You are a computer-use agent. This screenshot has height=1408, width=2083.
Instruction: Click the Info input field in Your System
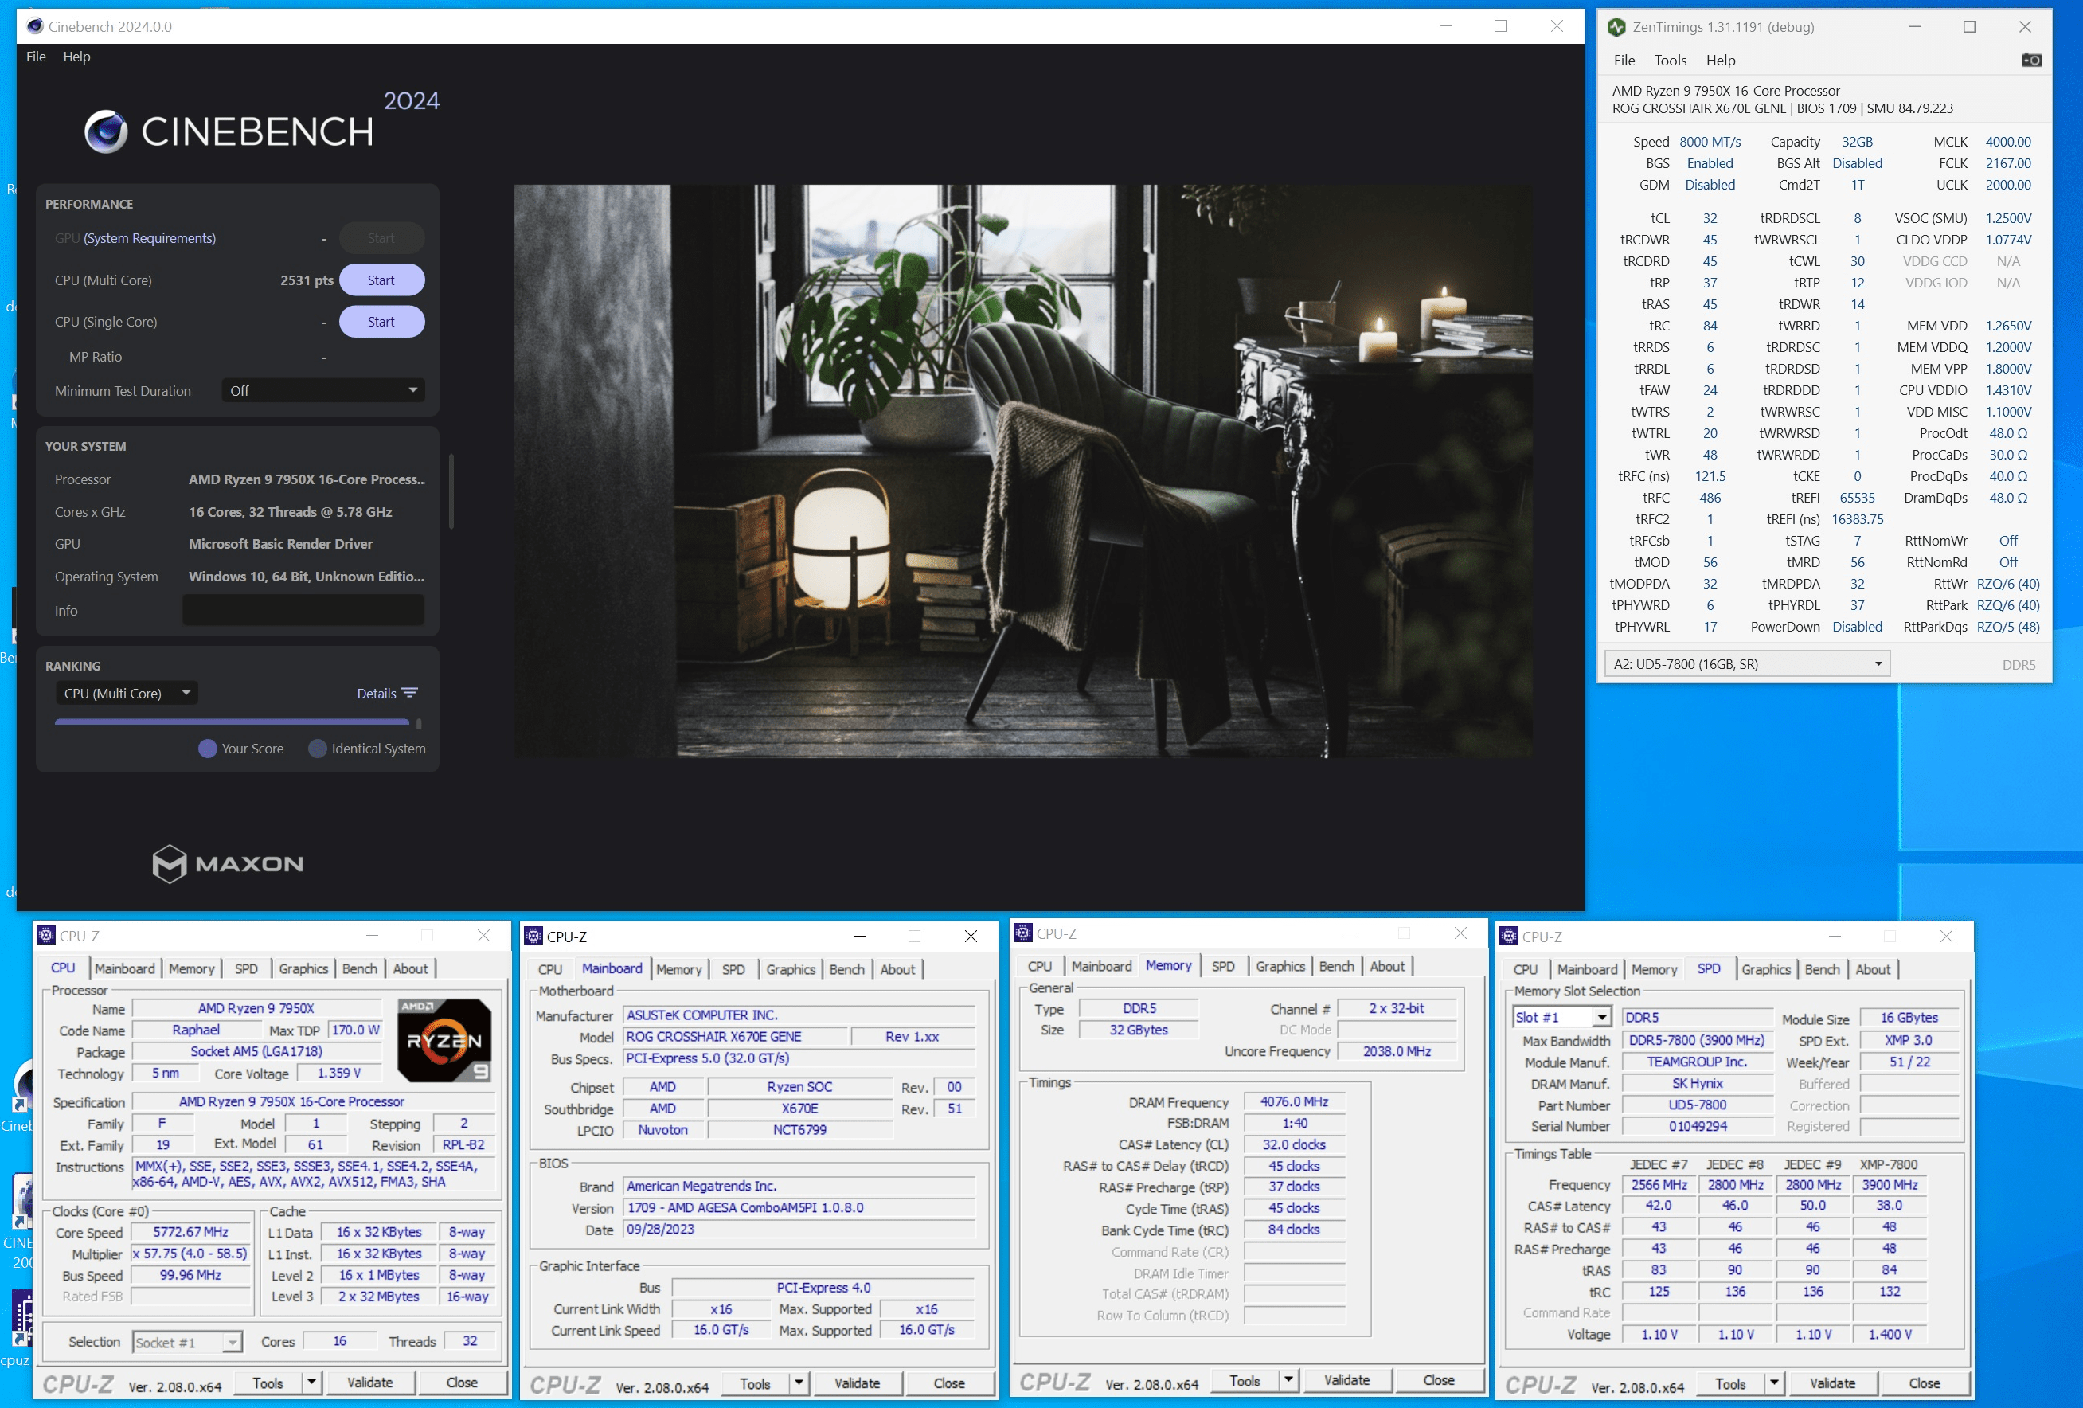303,610
